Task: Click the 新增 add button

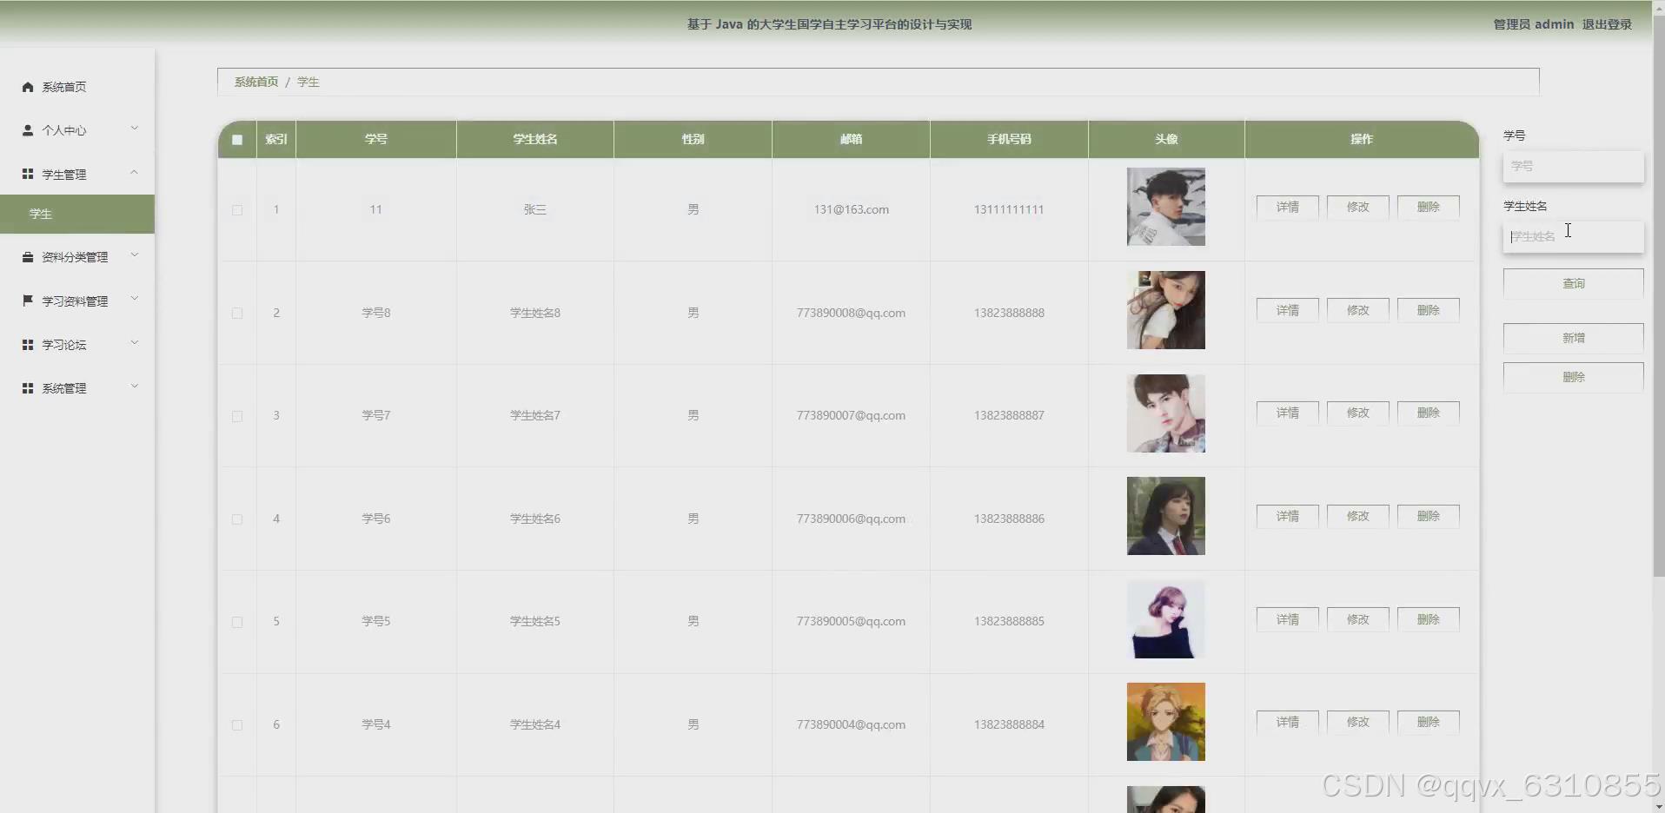Action: [x=1573, y=338]
